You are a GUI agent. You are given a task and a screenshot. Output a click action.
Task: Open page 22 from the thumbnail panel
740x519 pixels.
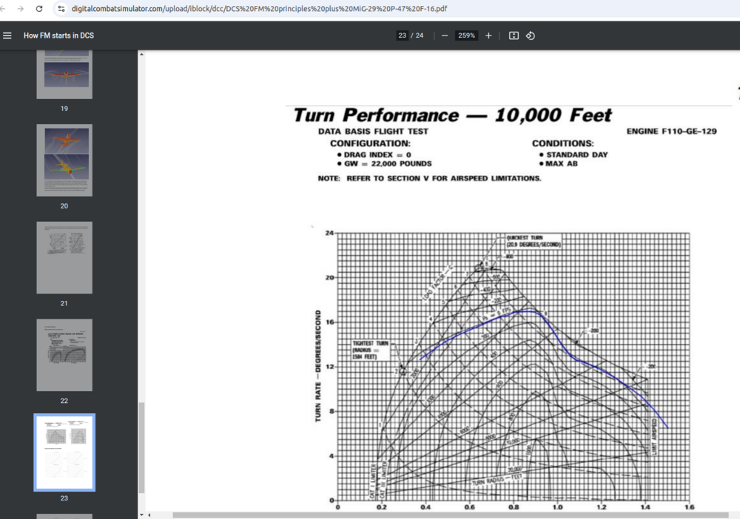click(64, 354)
